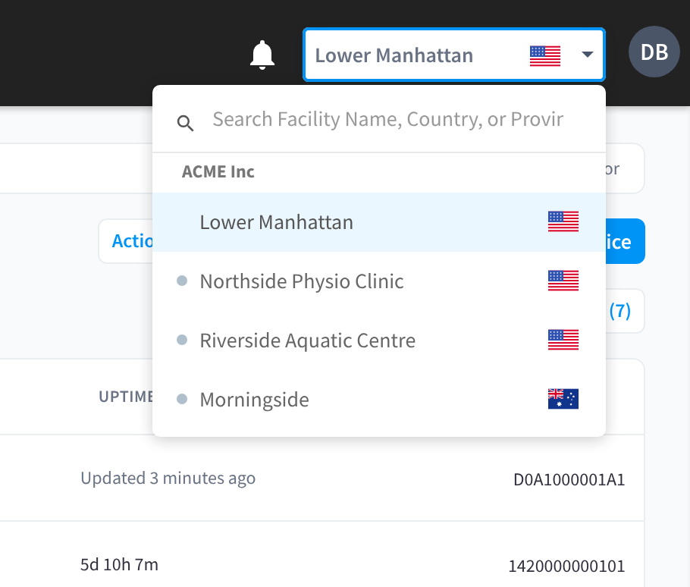This screenshot has height=587, width=690.
Task: Click the UPTIME column header
Action: [126, 397]
